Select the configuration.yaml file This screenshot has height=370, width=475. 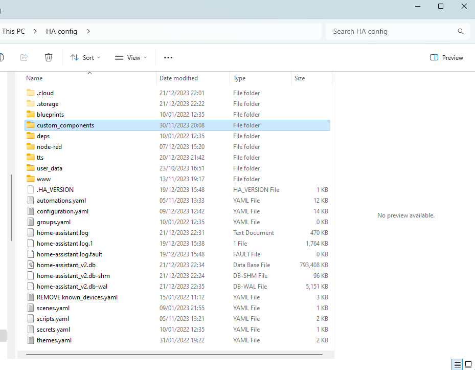(62, 211)
